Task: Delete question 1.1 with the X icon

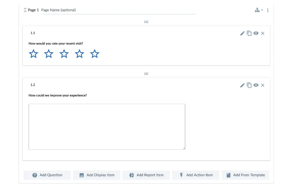Action: [263, 33]
